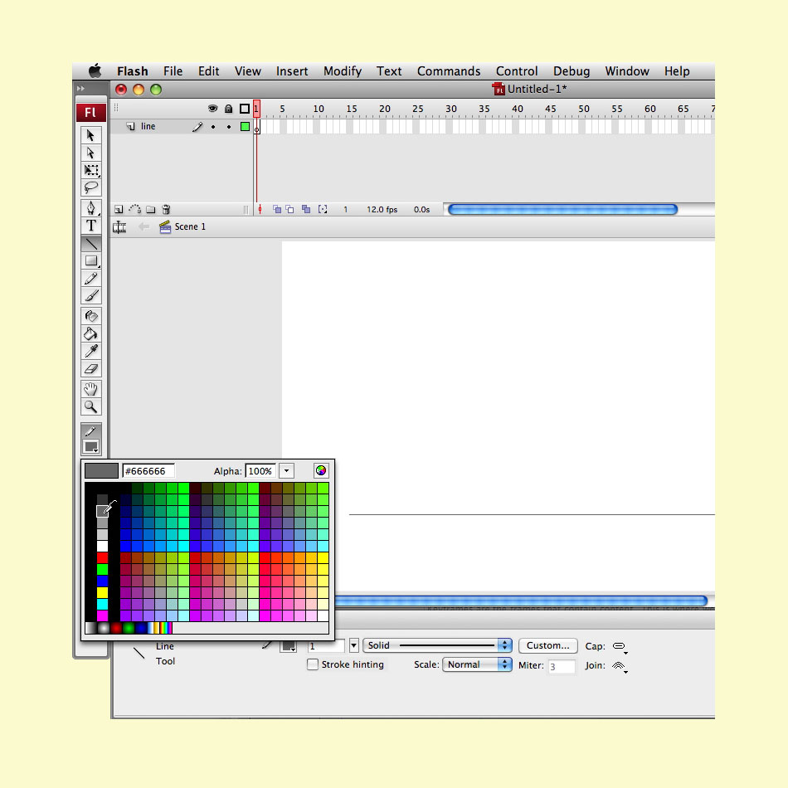Click the Free Transform tool

[x=91, y=171]
